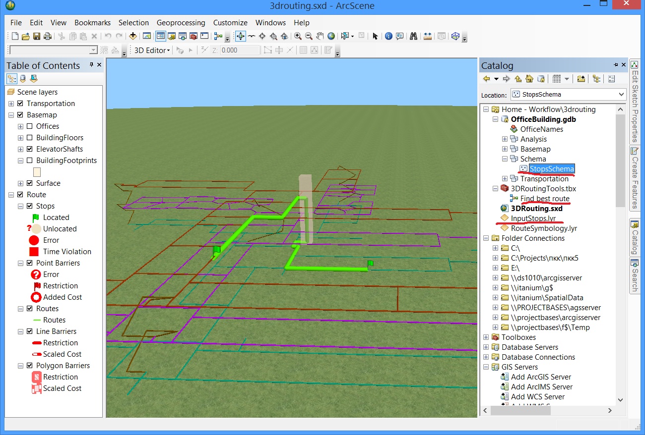
Task: Select the Identify tool
Action: (388, 36)
